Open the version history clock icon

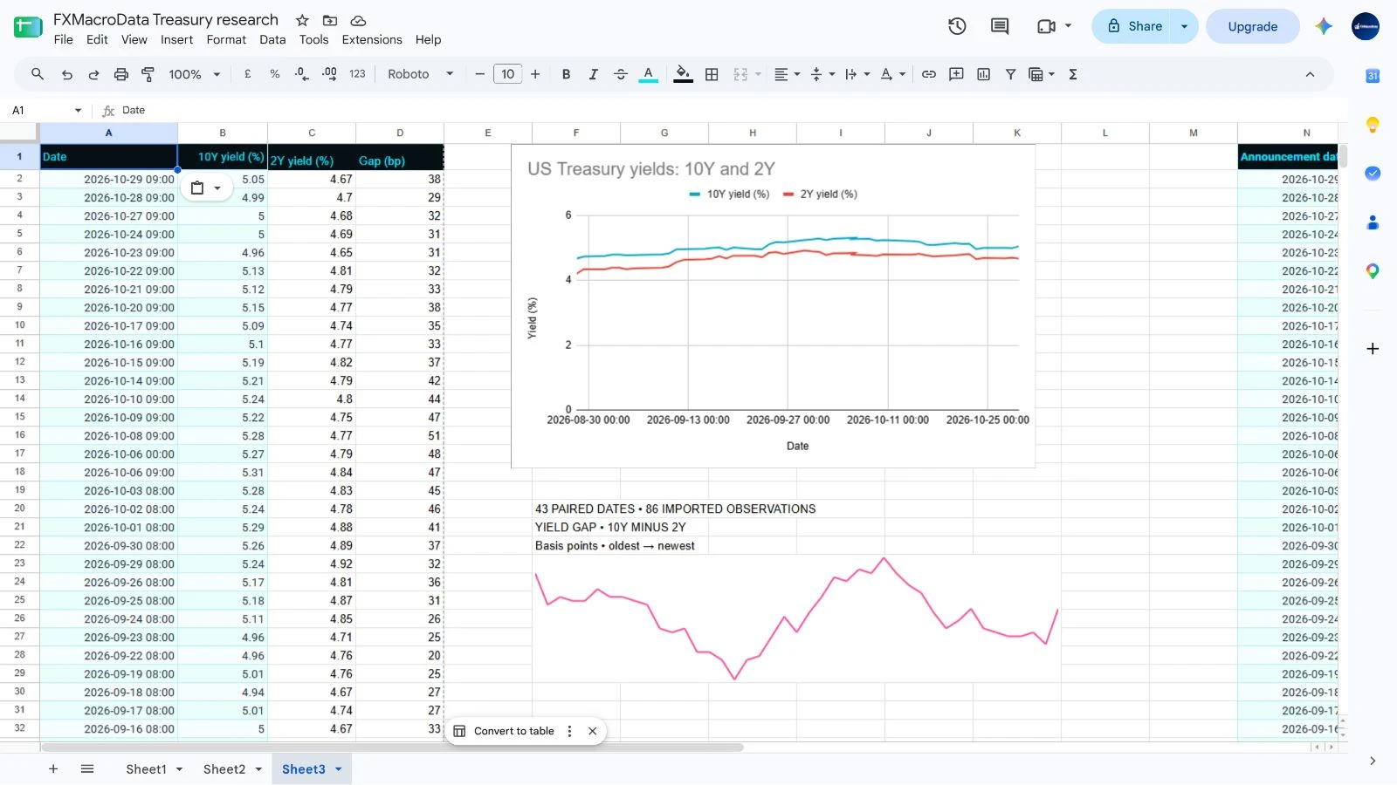957,26
